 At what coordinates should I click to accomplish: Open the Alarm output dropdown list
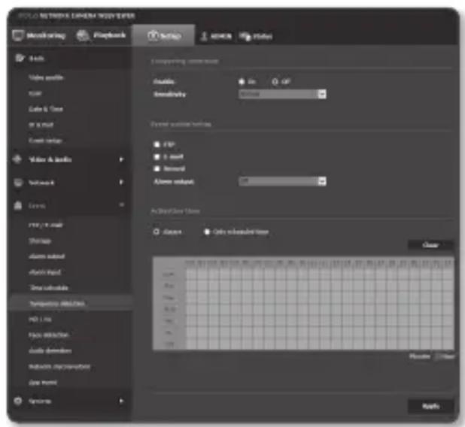tap(282, 181)
